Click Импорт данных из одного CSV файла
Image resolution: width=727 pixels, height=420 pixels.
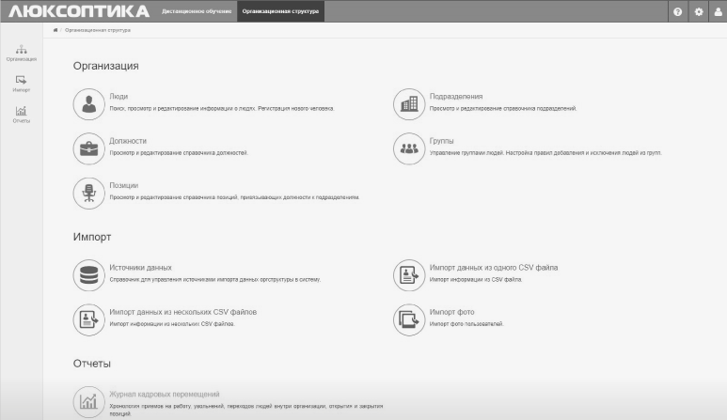pyautogui.click(x=494, y=267)
